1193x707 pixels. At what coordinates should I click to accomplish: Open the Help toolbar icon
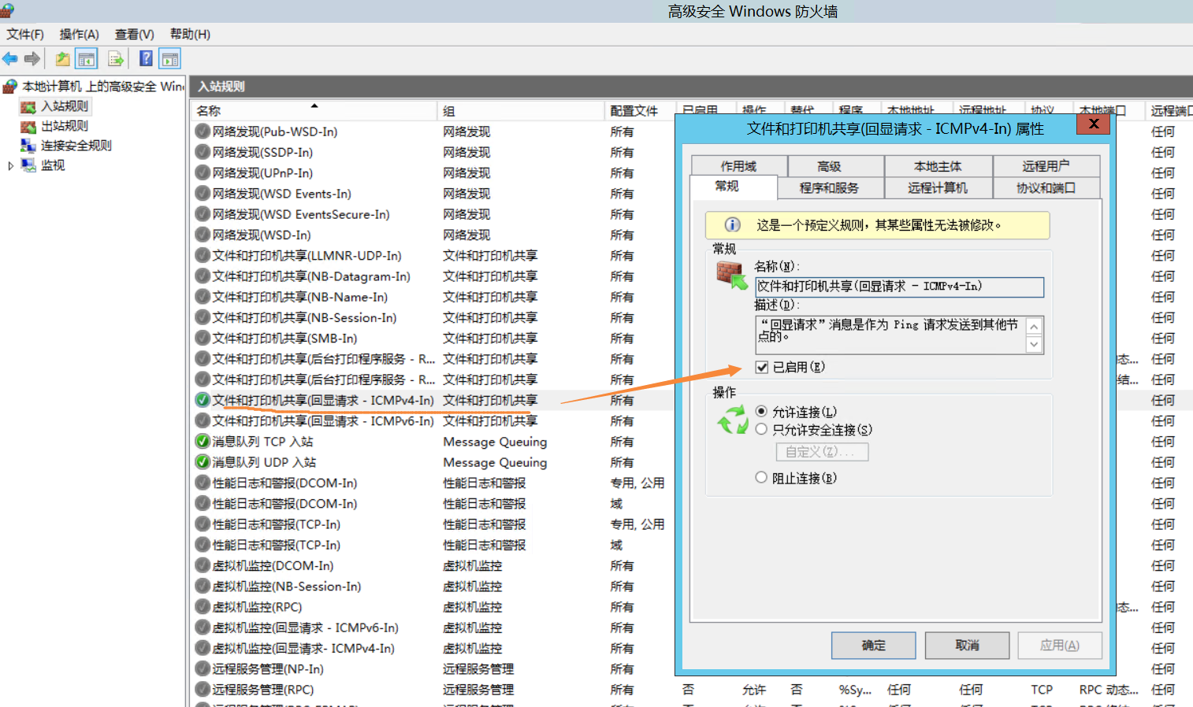[146, 58]
